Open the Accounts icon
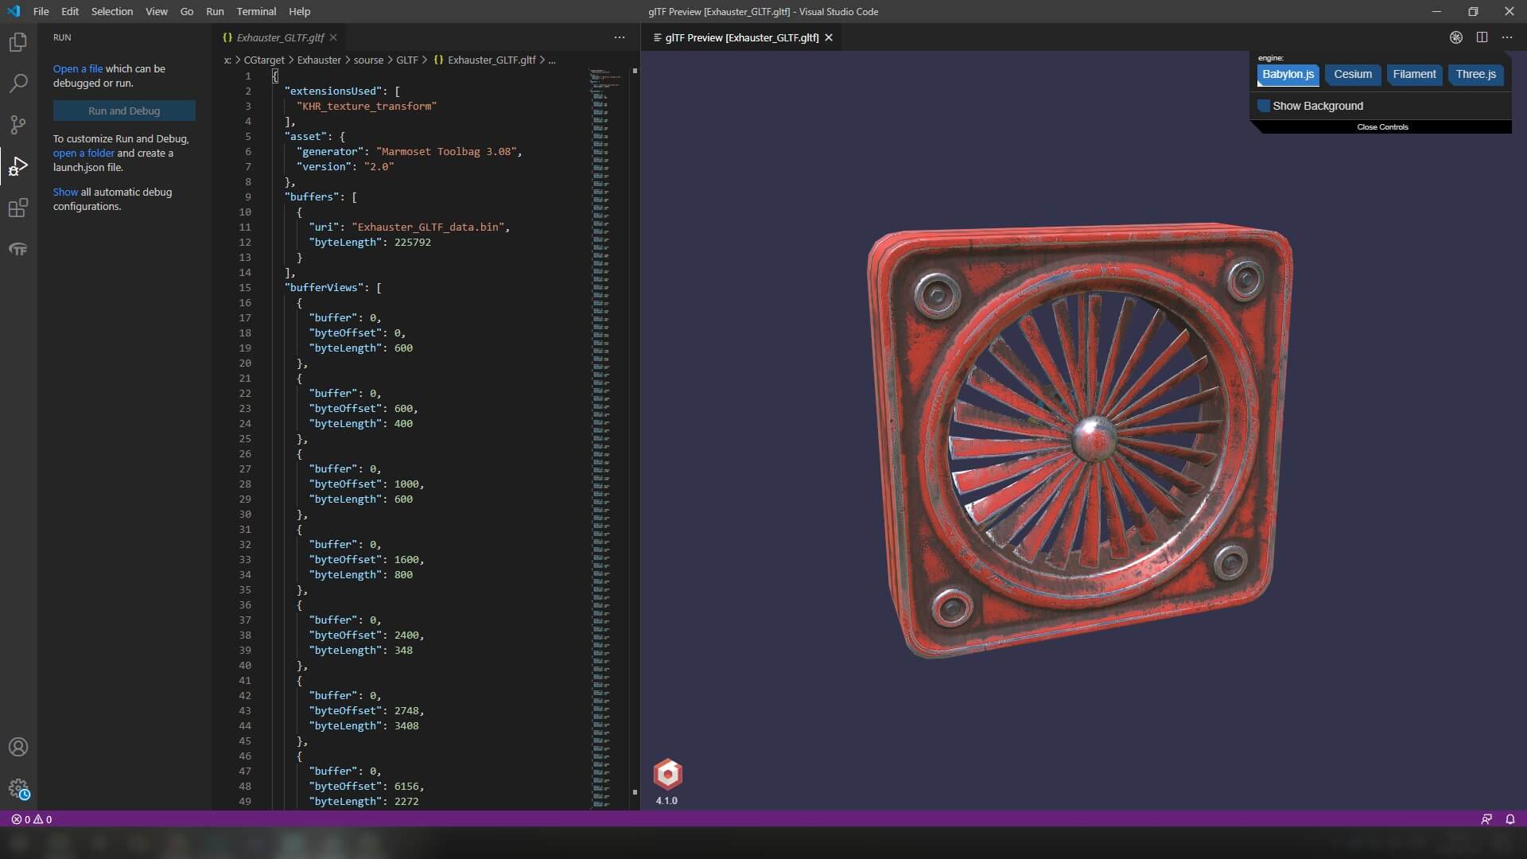The image size is (1527, 859). [x=17, y=747]
